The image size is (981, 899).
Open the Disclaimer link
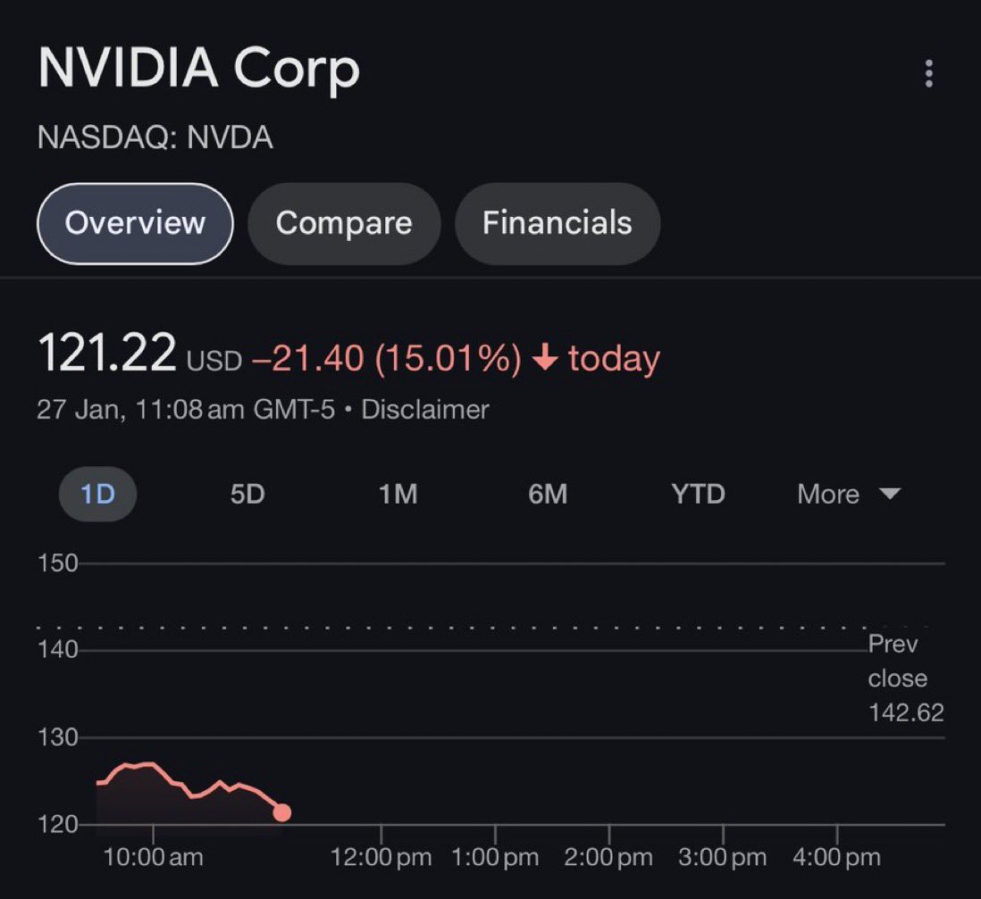tap(424, 410)
